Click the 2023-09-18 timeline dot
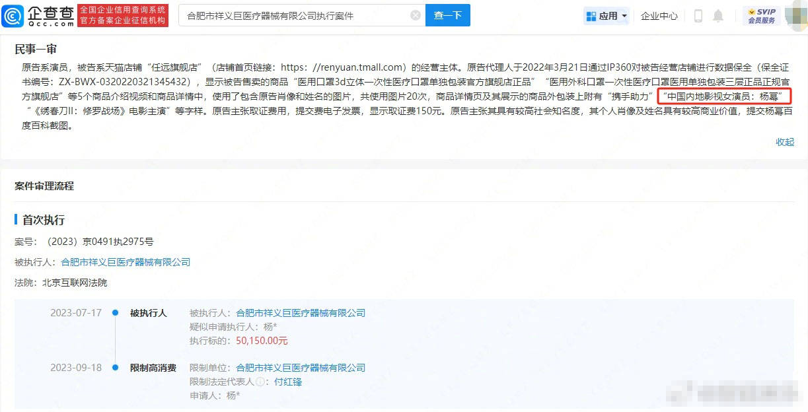 click(115, 368)
